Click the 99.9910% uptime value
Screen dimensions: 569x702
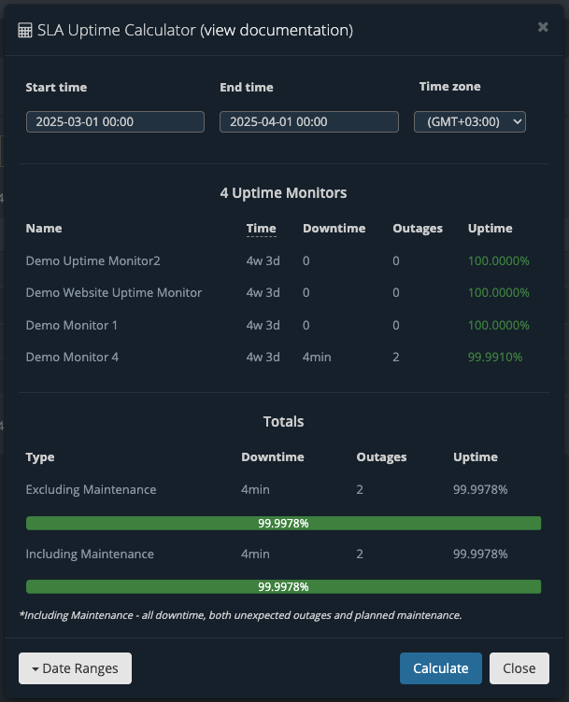[495, 357]
